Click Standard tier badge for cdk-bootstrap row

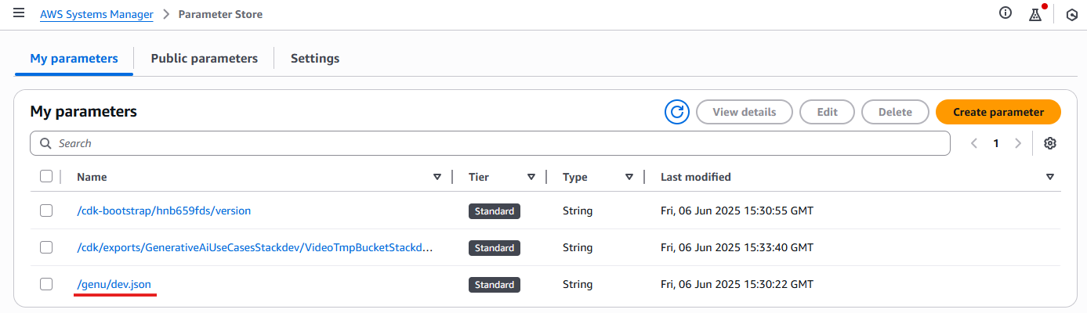pyautogui.click(x=495, y=211)
